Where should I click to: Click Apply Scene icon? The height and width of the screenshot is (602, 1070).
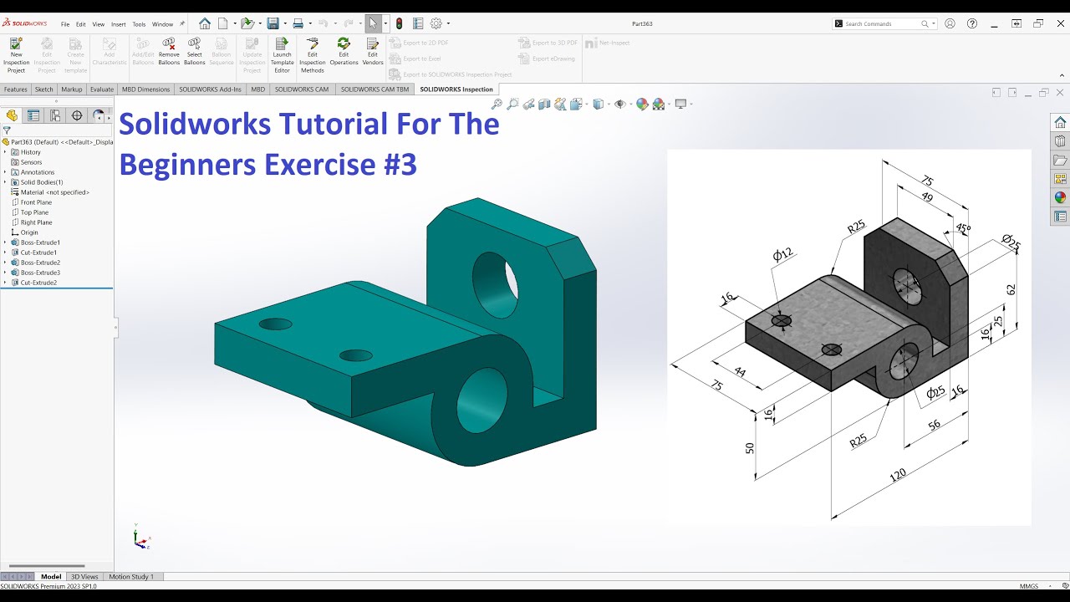659,105
